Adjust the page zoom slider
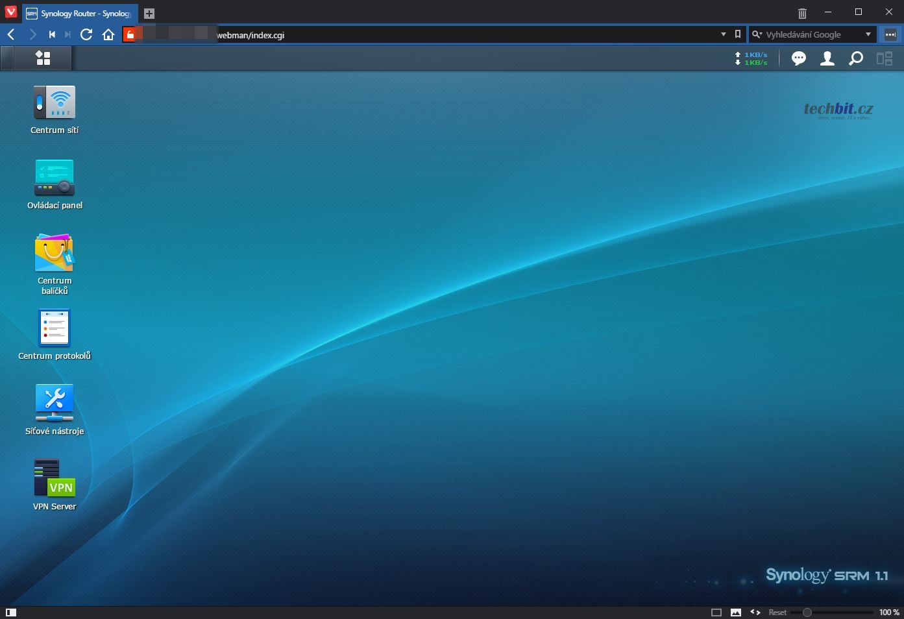Screen dimensions: 904x619 coord(807,612)
